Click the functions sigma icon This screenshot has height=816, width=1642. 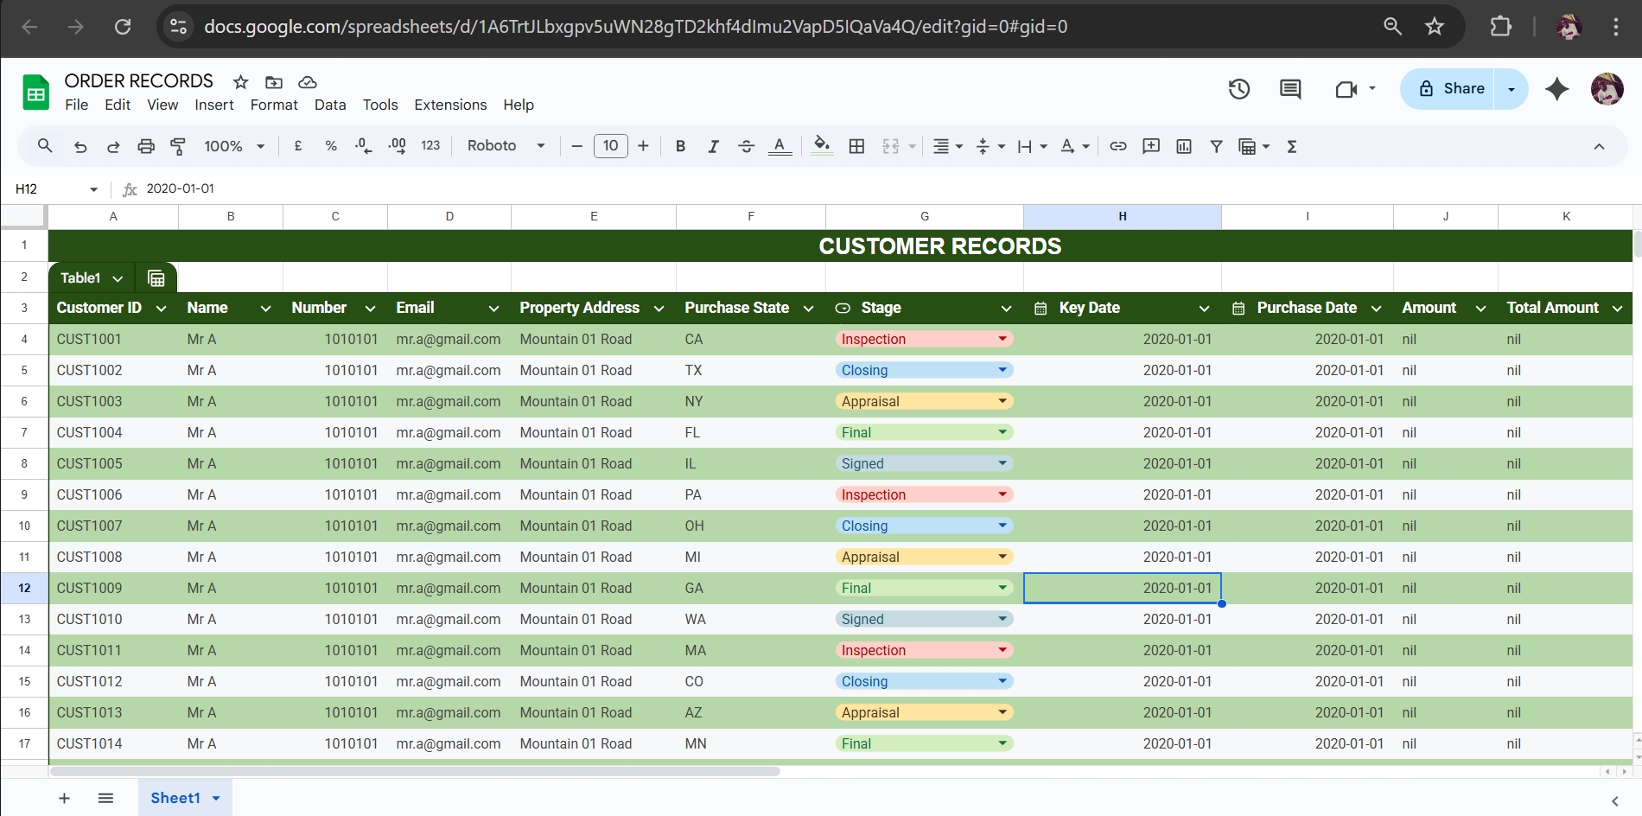(1292, 146)
